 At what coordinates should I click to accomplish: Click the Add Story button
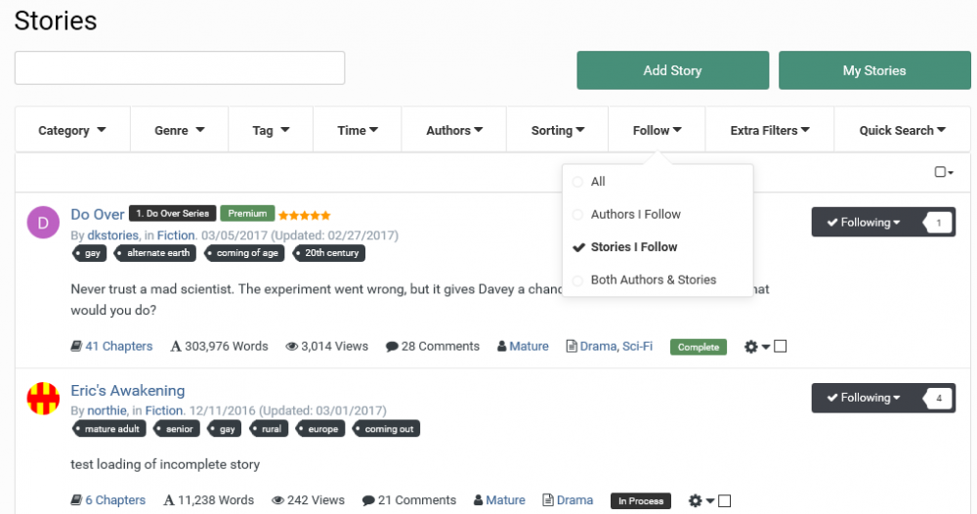pyautogui.click(x=672, y=70)
